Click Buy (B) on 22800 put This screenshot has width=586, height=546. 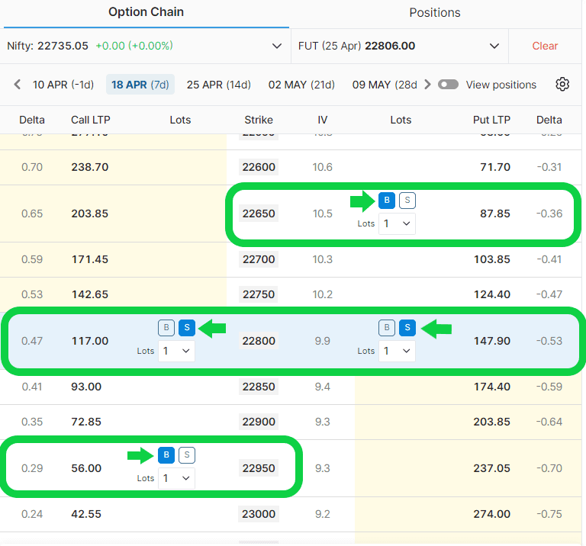pyautogui.click(x=387, y=328)
